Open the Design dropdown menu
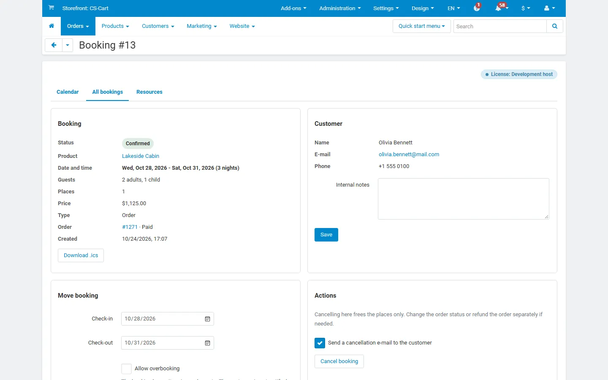This screenshot has height=380, width=608. 423,8
